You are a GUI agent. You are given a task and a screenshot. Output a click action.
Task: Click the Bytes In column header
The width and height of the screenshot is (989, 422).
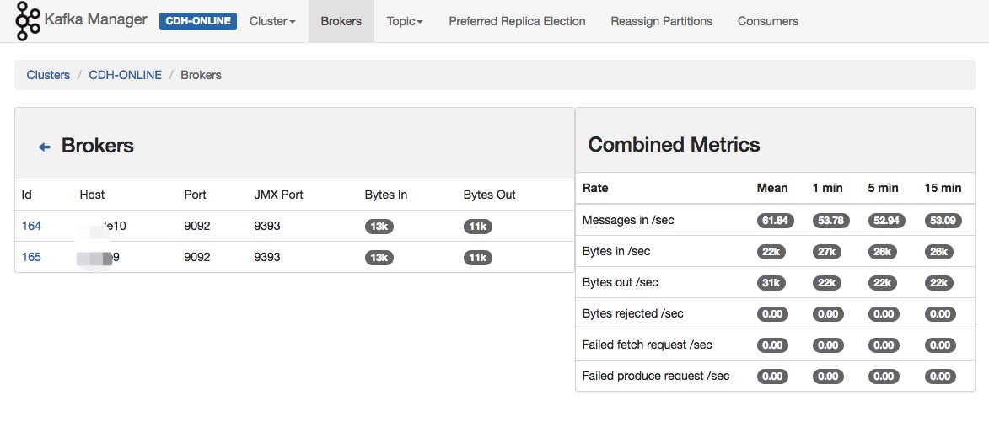click(x=386, y=195)
